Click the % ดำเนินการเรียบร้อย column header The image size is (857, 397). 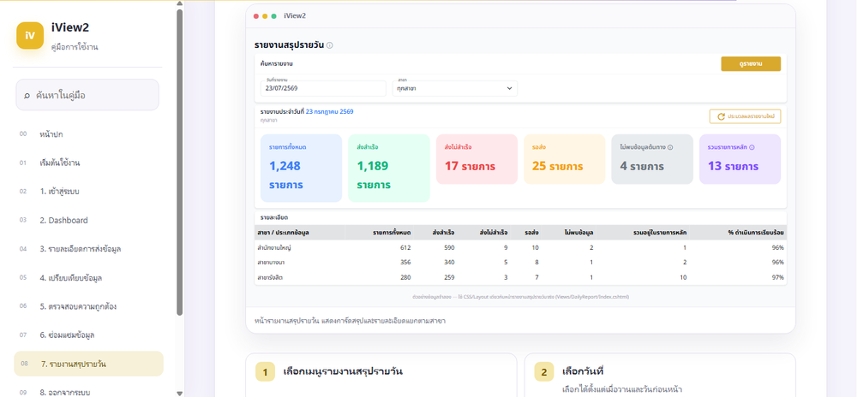click(x=756, y=233)
